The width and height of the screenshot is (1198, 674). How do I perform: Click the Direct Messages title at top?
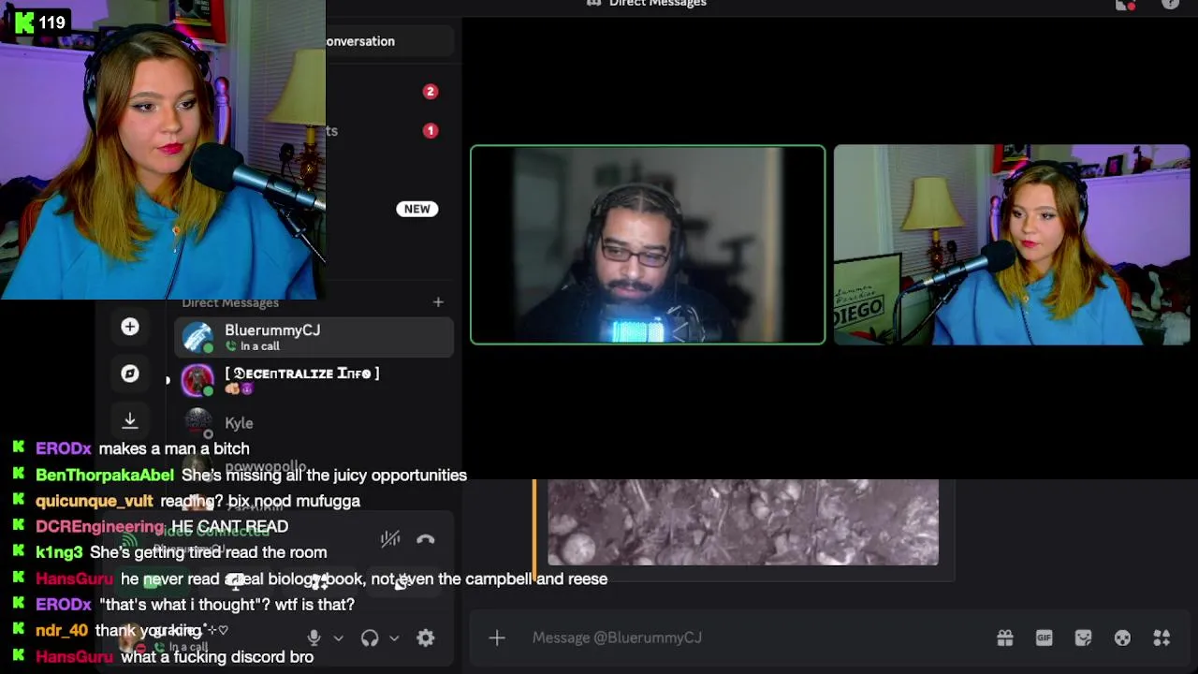click(657, 4)
